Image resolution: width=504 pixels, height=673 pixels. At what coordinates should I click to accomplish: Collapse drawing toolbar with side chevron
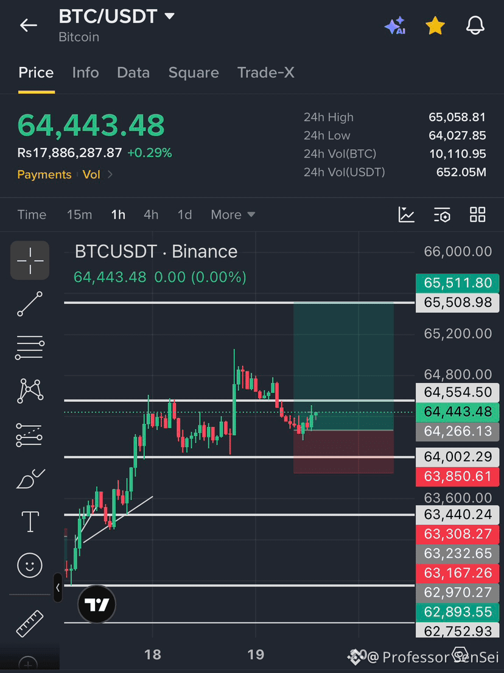pos(57,588)
